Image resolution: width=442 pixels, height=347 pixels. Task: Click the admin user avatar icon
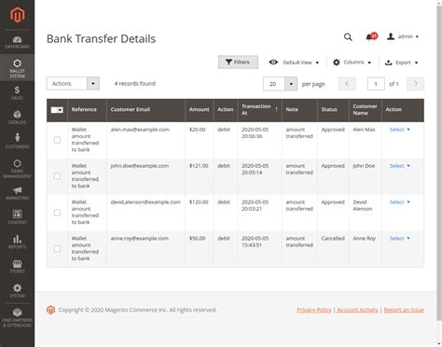click(391, 36)
